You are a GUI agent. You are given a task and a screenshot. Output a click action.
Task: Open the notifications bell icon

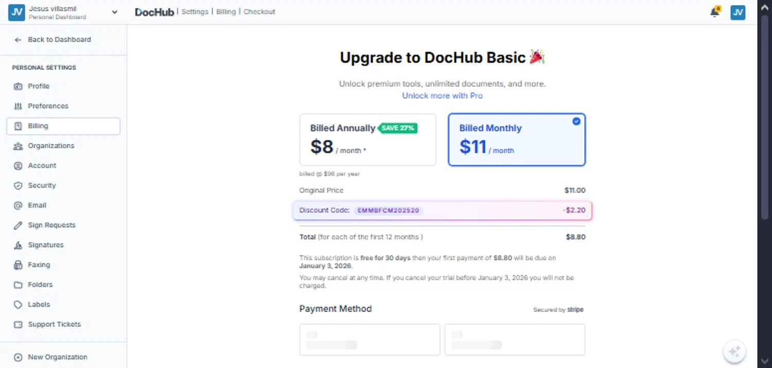pos(715,12)
